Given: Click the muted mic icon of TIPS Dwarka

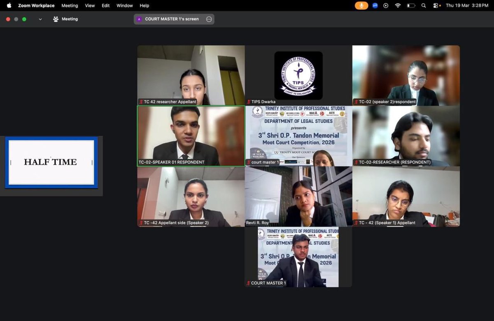Looking at the screenshot, I should click(249, 102).
